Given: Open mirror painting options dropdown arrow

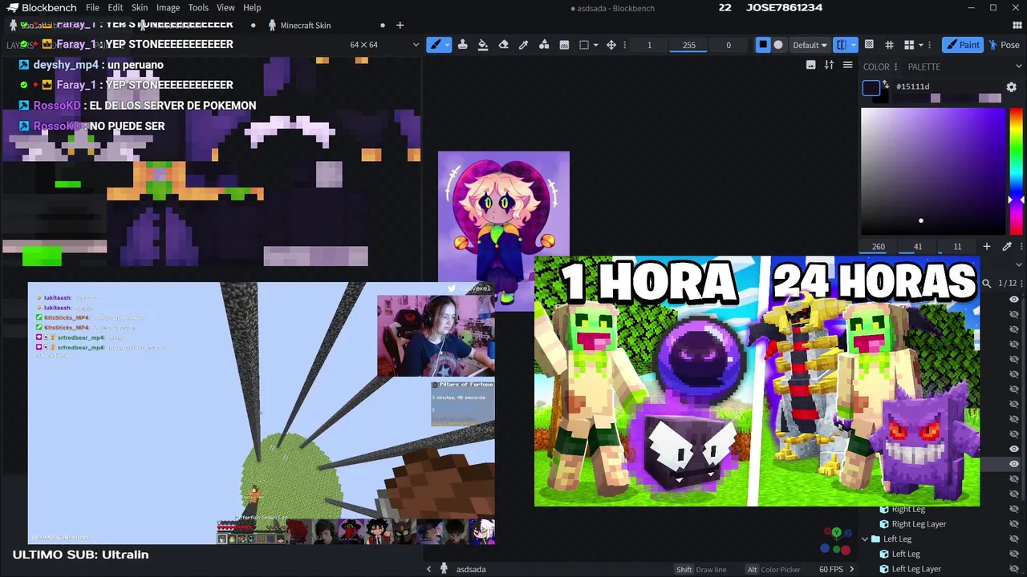Looking at the screenshot, I should pyautogui.click(x=853, y=45).
